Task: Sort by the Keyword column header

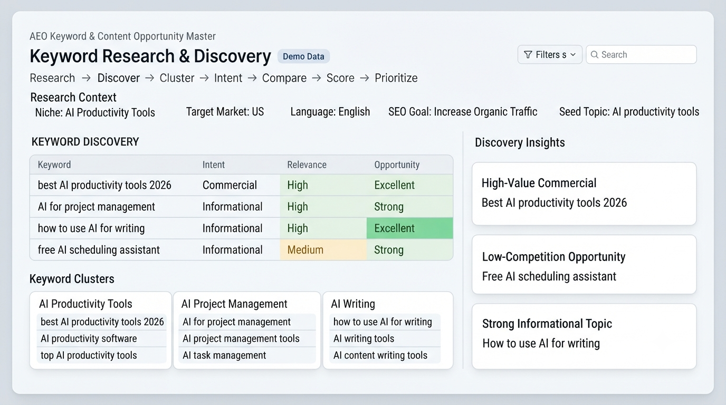Action: (x=54, y=165)
